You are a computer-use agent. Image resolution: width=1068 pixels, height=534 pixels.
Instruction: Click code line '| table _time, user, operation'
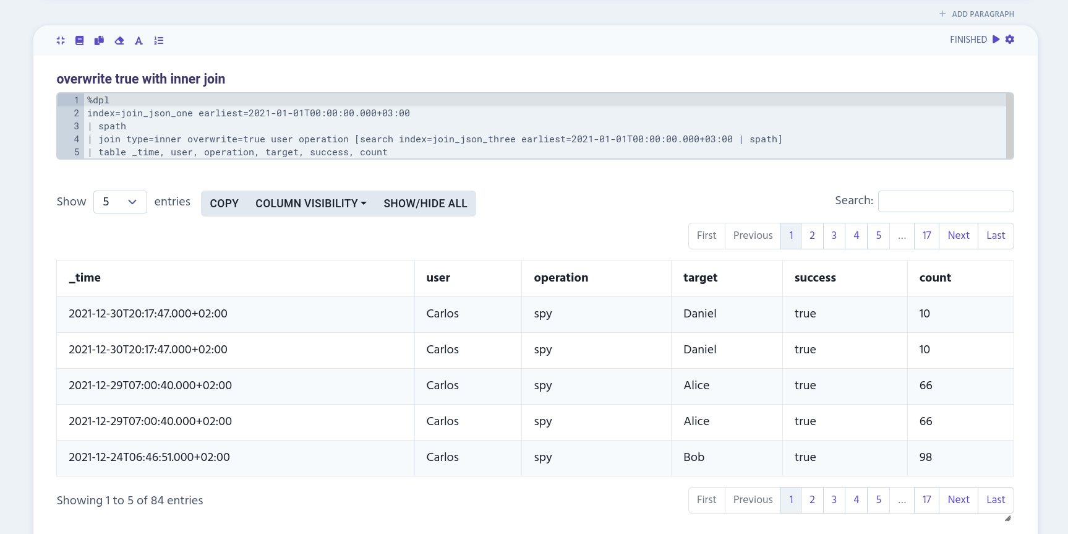[x=237, y=152]
